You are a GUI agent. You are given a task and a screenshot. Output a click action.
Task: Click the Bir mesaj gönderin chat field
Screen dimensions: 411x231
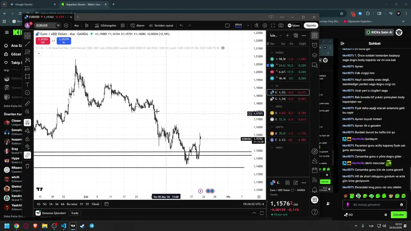(374, 205)
